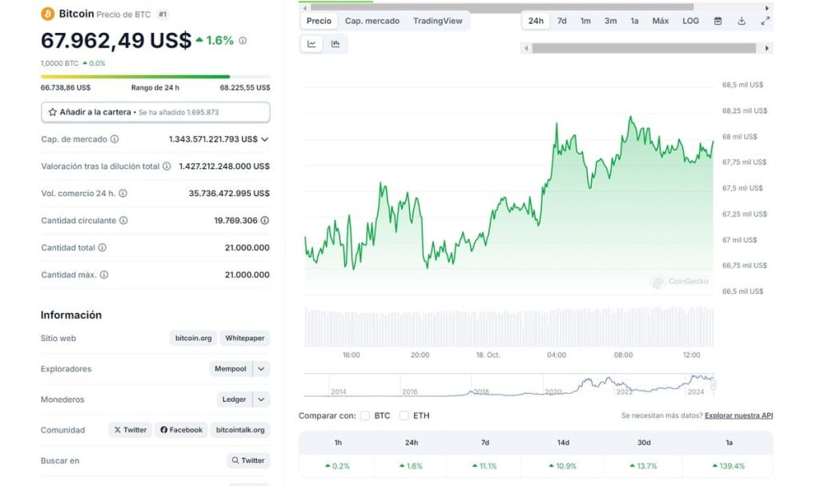Download the chart data
Viewport: 820px width, 486px height.
(742, 21)
